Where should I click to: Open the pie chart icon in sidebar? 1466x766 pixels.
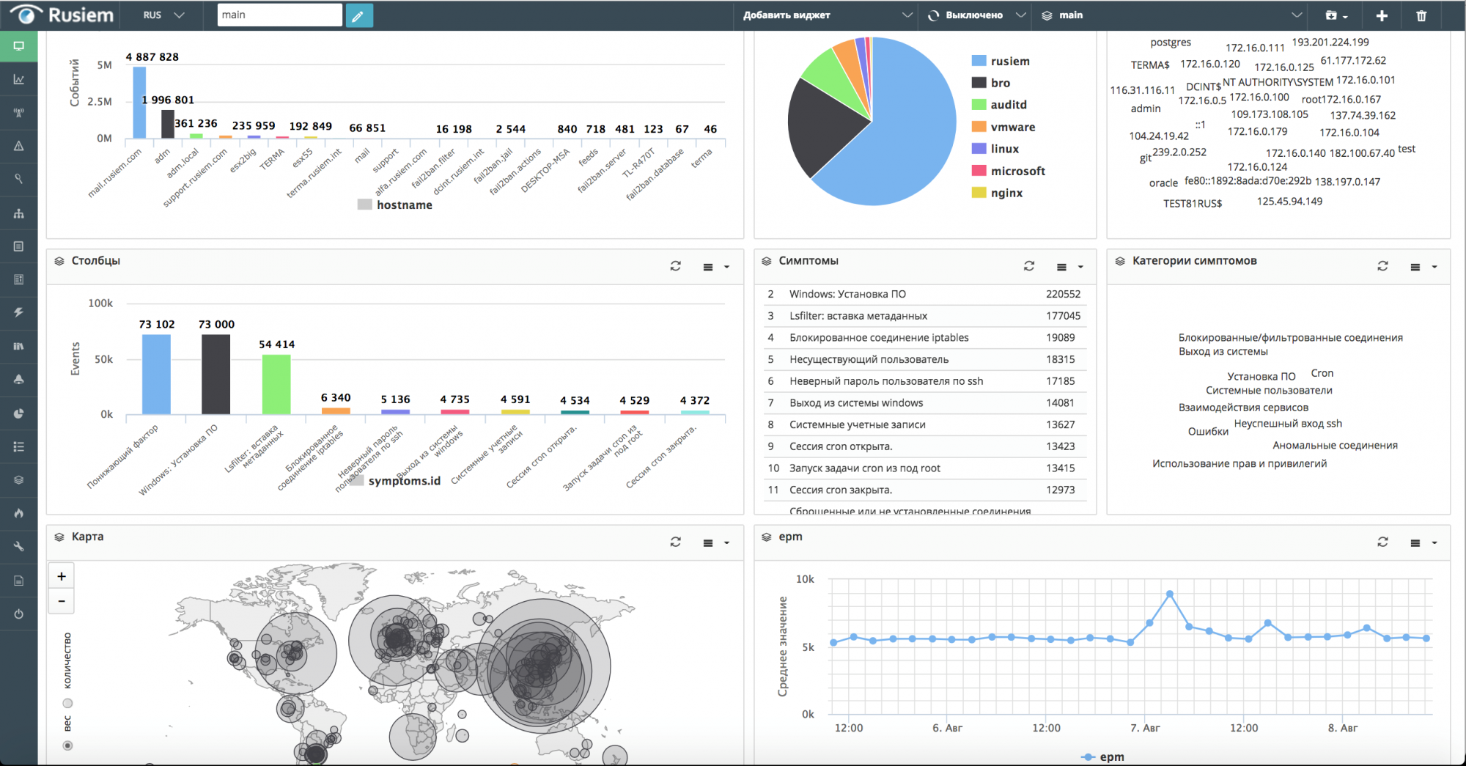[19, 413]
